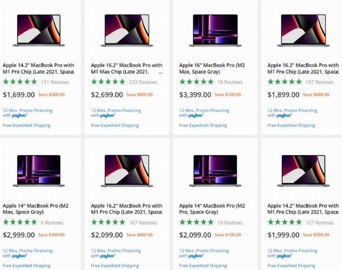The image size is (342, 270).
Task: Click the M1 Max Chip MacBook Pro thumbnail
Action: (x=127, y=30)
